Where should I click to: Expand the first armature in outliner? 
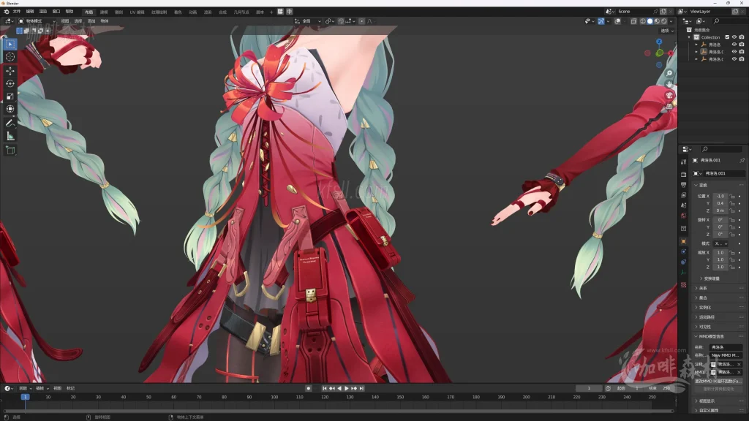pos(696,45)
